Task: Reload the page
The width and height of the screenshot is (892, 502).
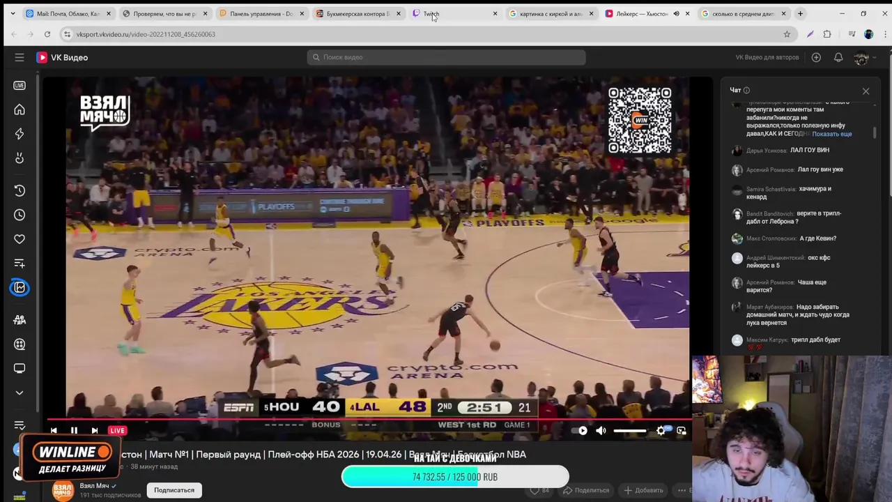Action: pos(47,34)
